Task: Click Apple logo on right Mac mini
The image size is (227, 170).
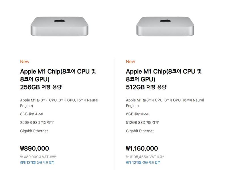Action: (x=165, y=21)
